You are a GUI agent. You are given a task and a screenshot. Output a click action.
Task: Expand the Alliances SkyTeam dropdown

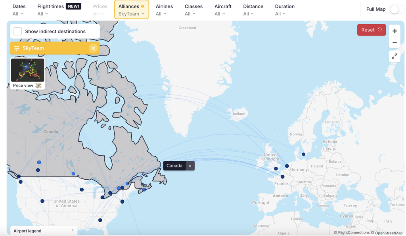pos(131,10)
